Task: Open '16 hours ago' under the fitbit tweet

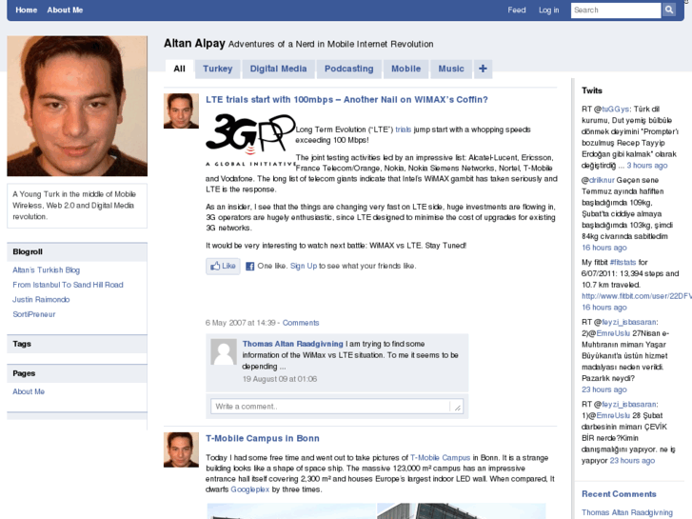Action: 604,308
